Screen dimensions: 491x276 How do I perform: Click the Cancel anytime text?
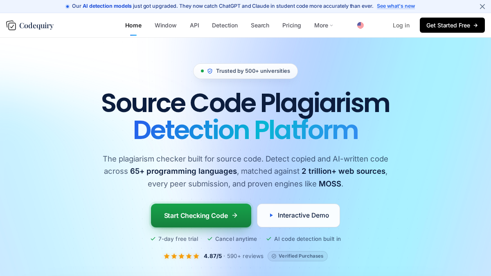coord(236,239)
